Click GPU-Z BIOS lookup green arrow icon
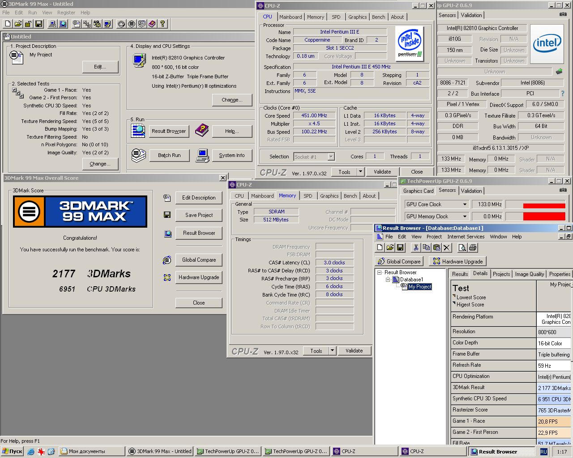 (559, 72)
